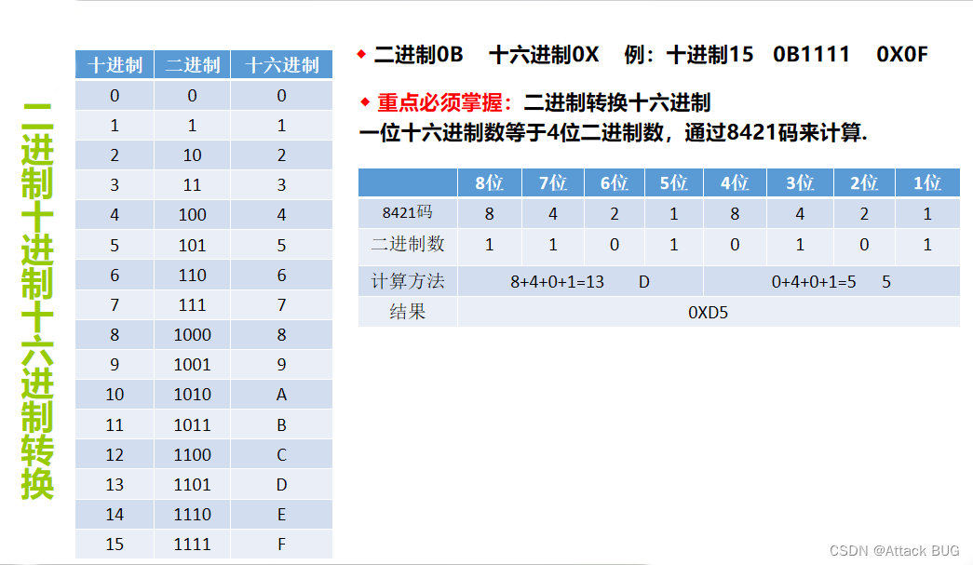Click the 二进制 column header
Viewport: 973px width, 565px height.
(193, 64)
